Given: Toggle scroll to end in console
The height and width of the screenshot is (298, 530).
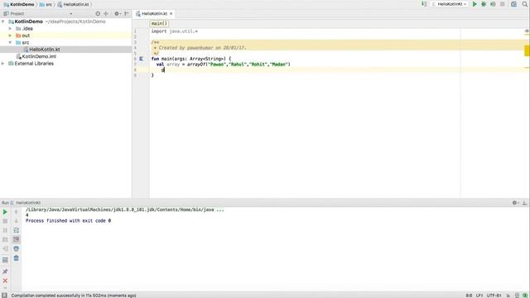Looking at the screenshot, I should (x=16, y=239).
